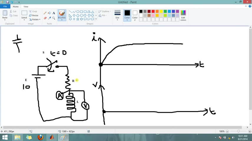Click zoom out minus button
This screenshot has width=252, height=141.
click(227, 131)
